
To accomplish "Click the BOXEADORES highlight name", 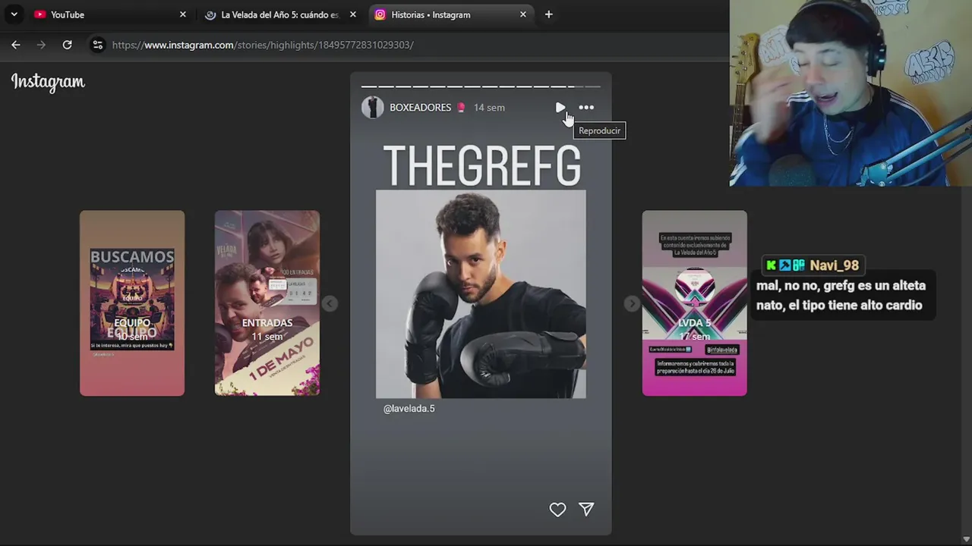I will 420,108.
